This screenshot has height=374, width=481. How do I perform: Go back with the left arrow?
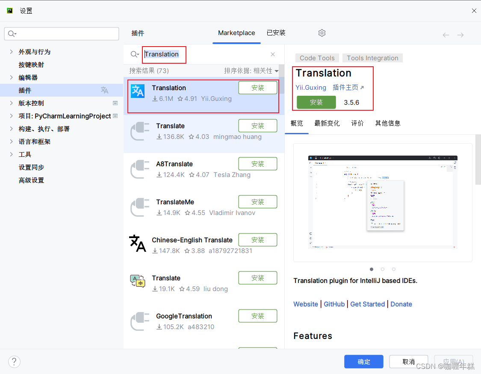tap(446, 35)
